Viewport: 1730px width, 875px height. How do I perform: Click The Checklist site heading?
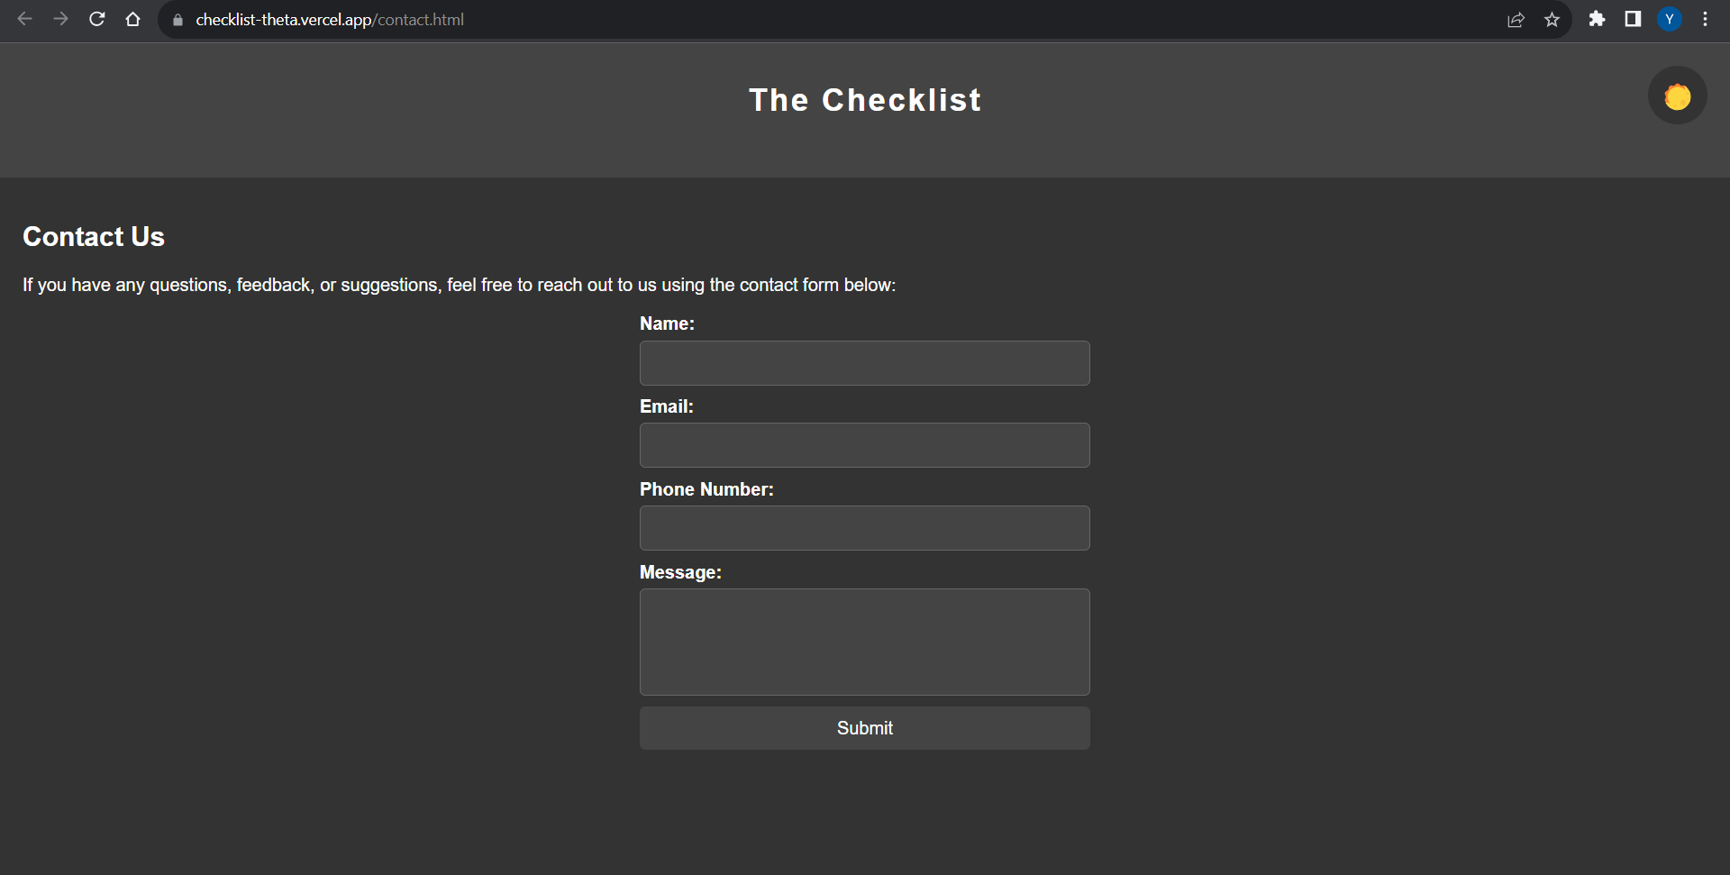click(x=864, y=100)
